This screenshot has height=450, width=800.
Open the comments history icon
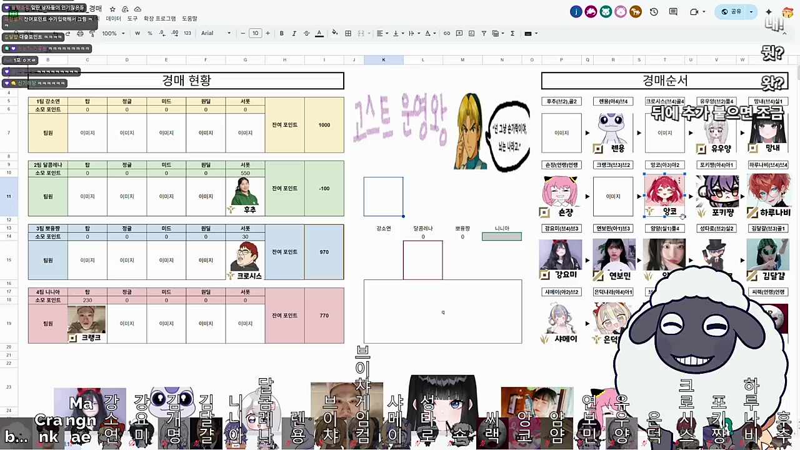(673, 12)
